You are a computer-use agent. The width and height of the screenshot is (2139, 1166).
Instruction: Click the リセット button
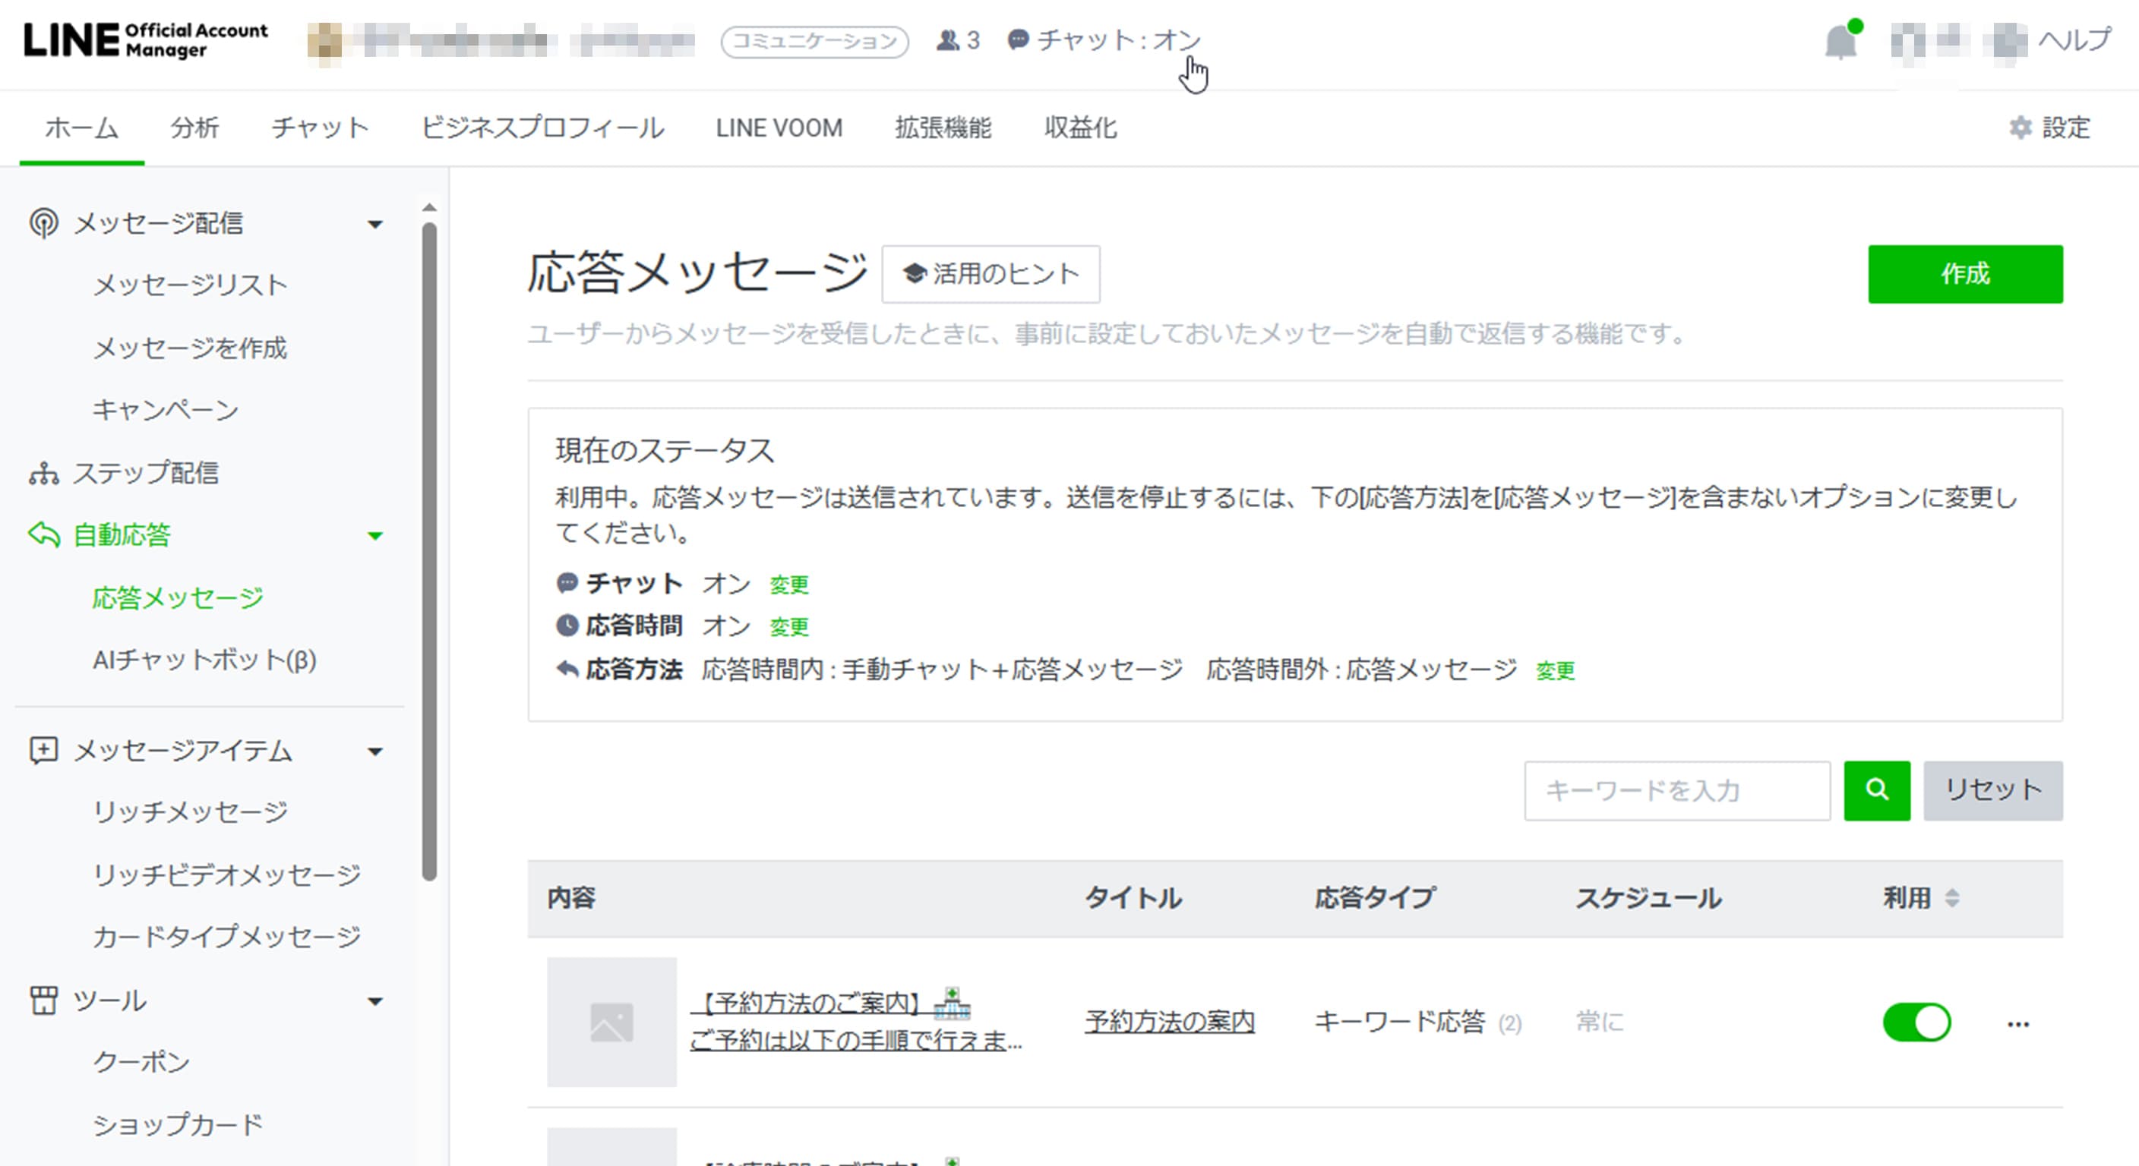1992,790
